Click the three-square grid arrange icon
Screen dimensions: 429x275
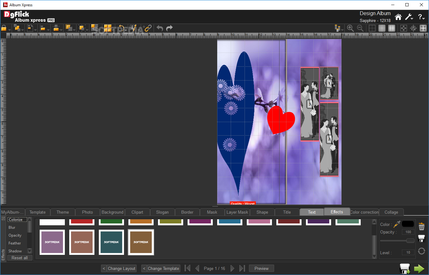[x=95, y=28]
